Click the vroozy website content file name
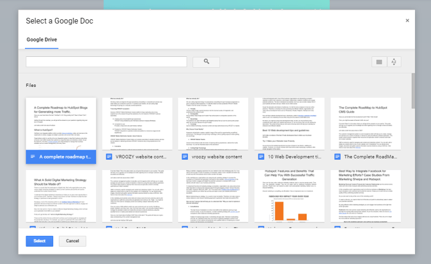 coord(217,157)
